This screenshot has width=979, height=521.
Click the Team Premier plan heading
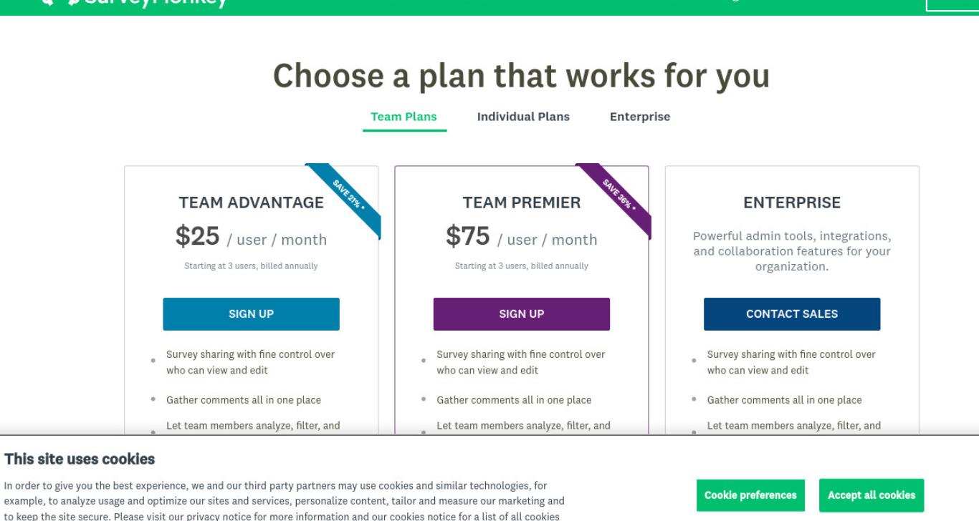point(522,203)
